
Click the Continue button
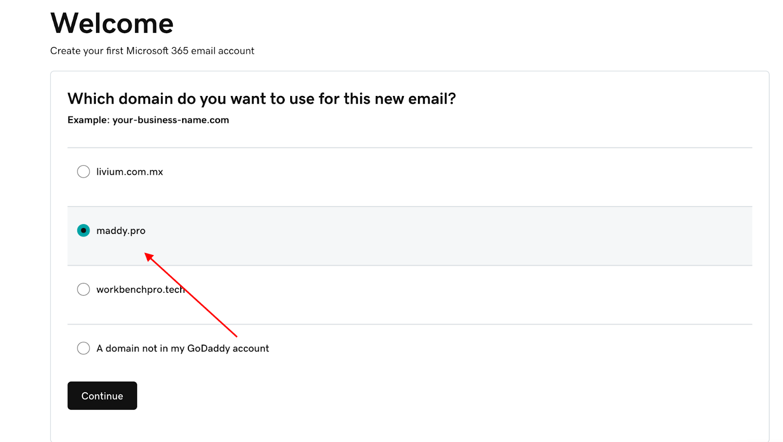point(102,395)
